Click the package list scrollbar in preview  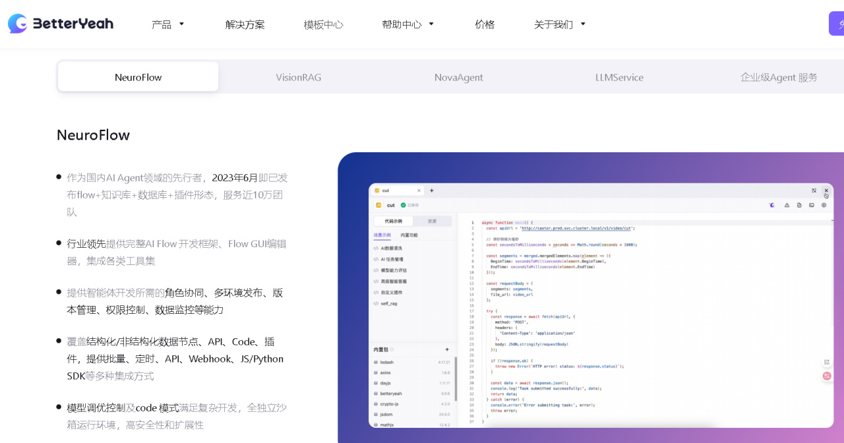pyautogui.click(x=456, y=379)
